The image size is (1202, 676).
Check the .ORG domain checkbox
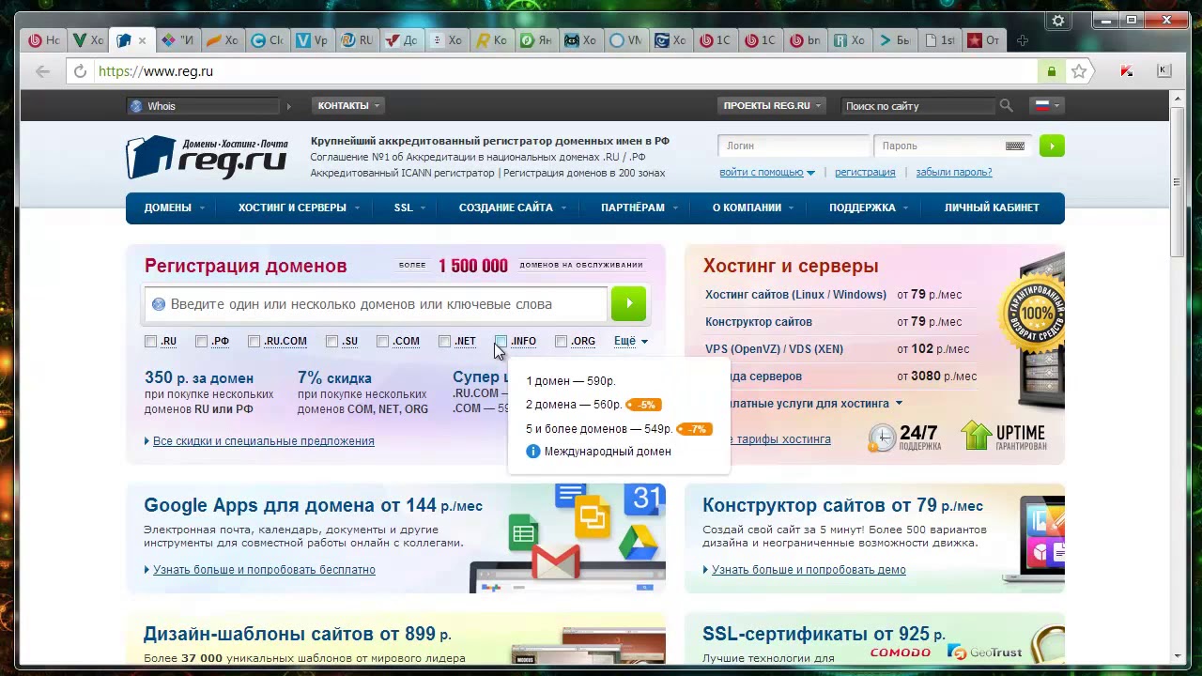tap(561, 342)
